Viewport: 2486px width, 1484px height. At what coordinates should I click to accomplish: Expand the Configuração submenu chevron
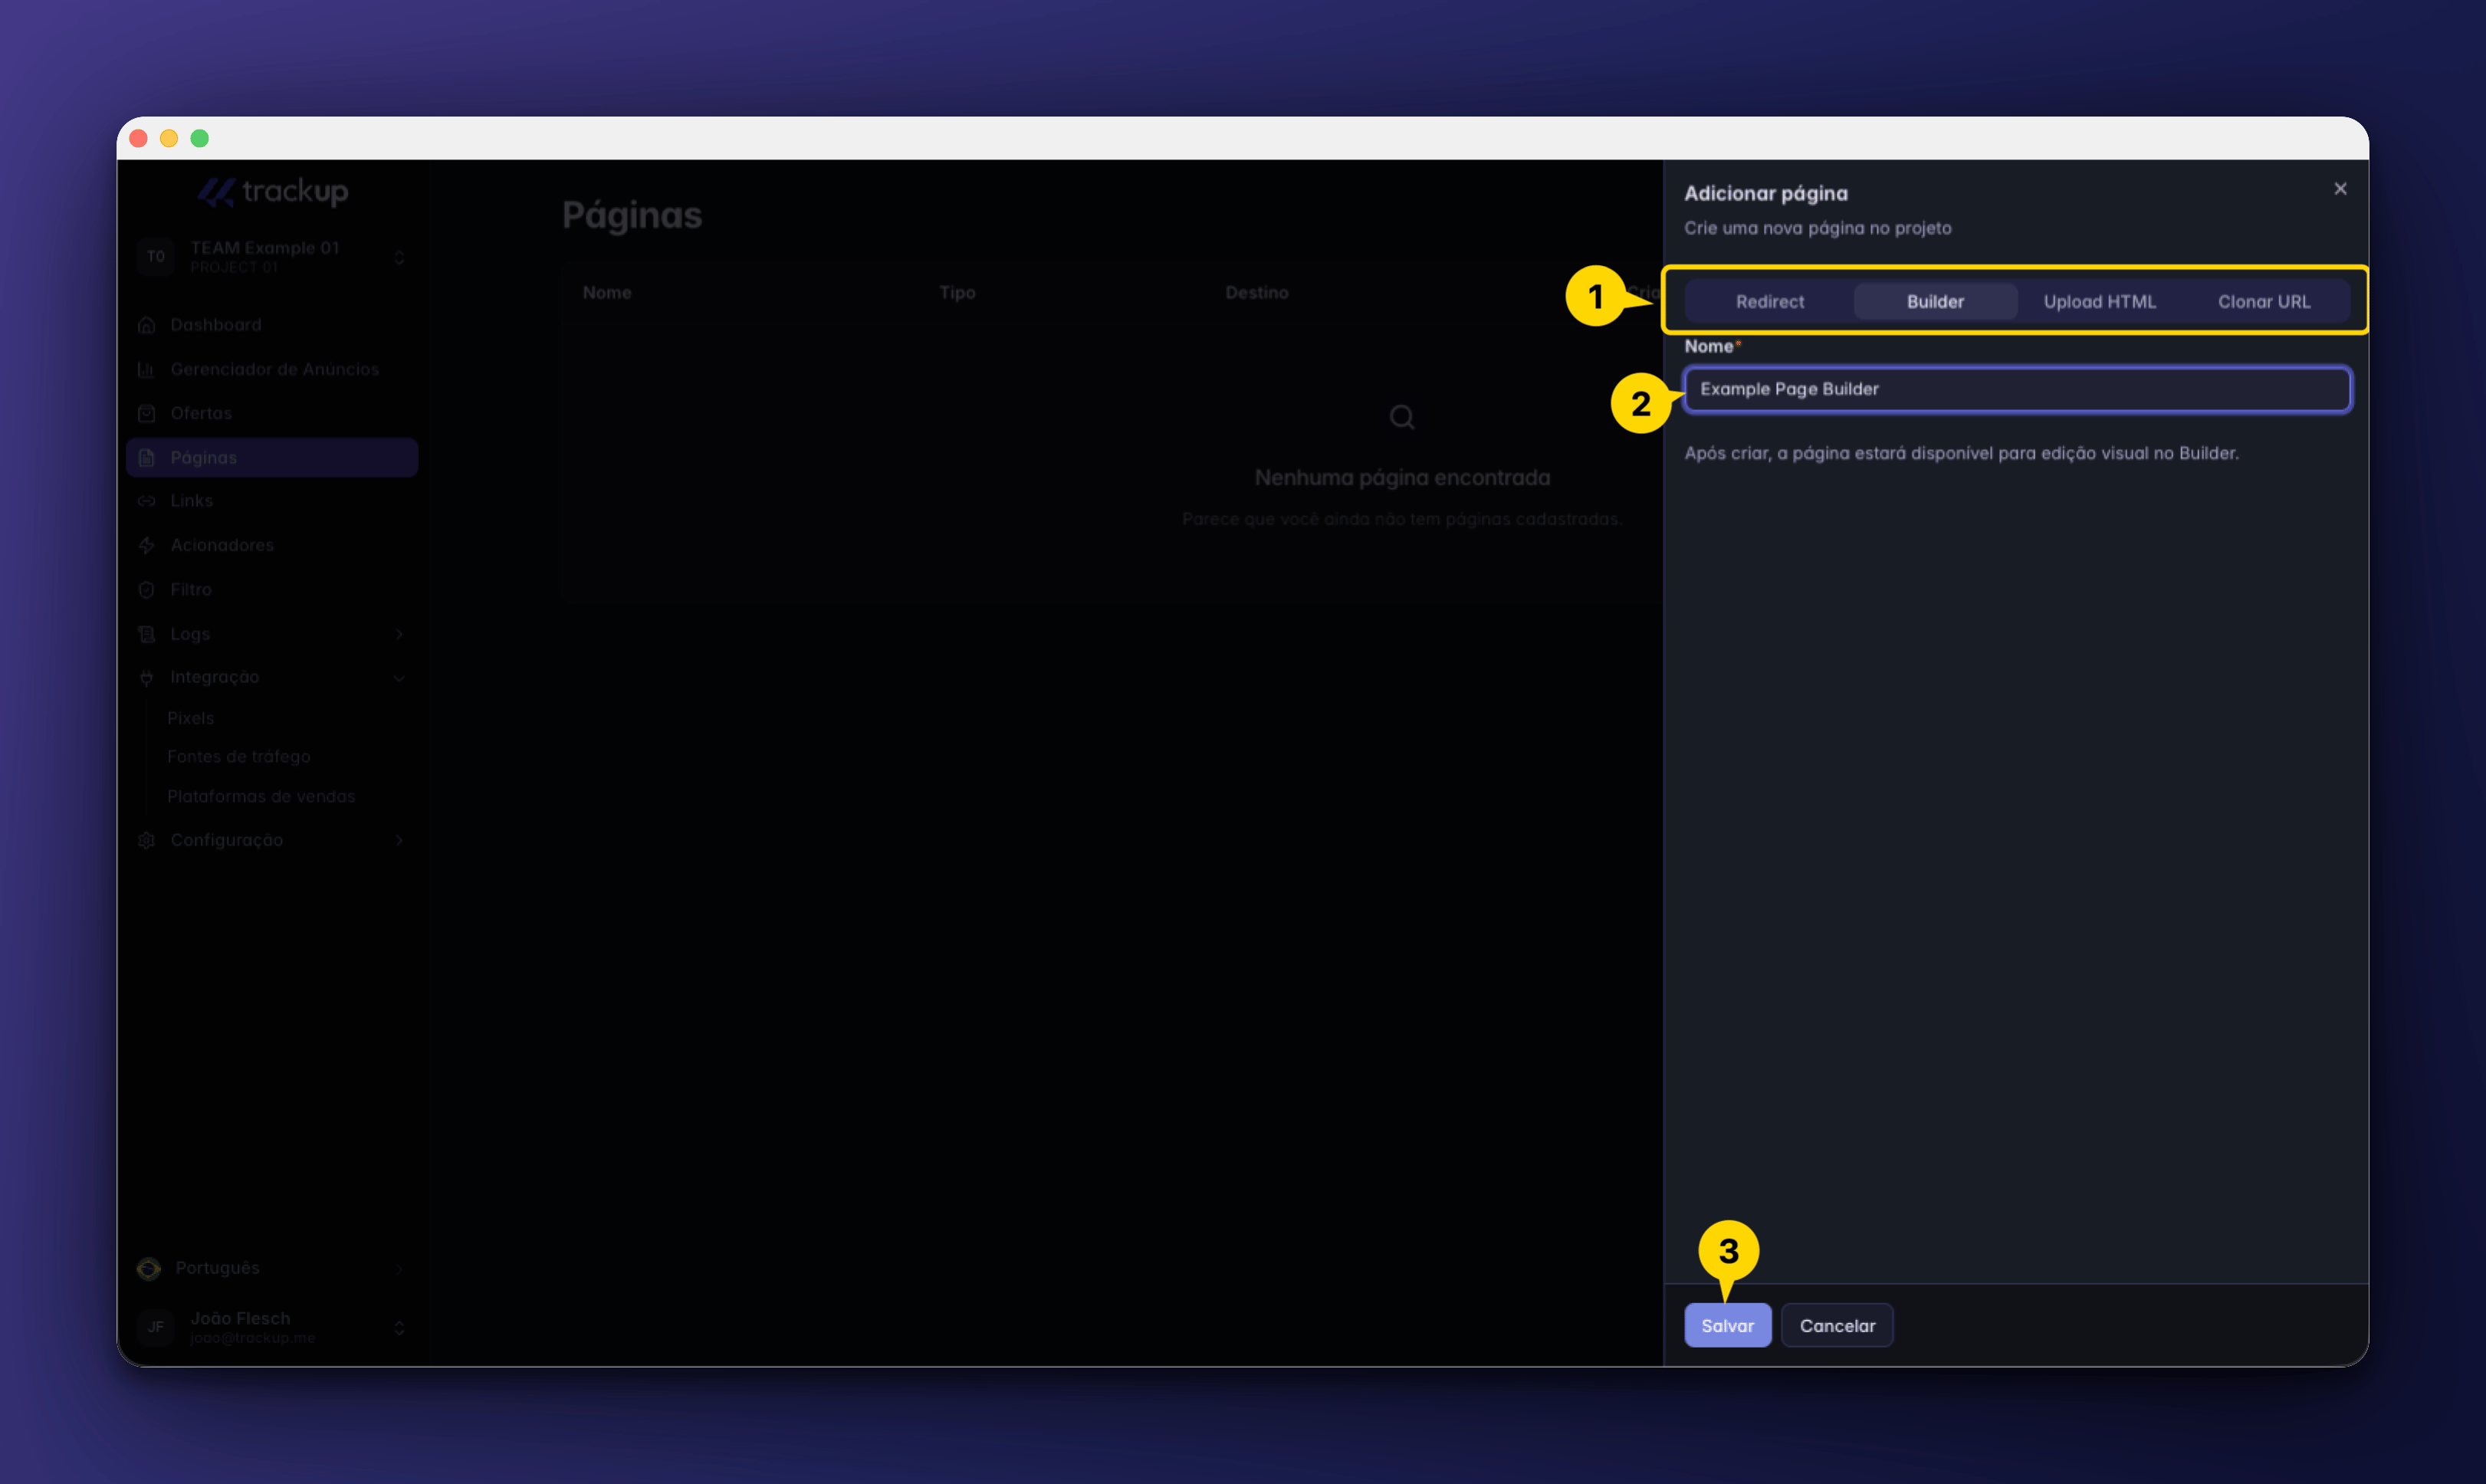tap(399, 840)
